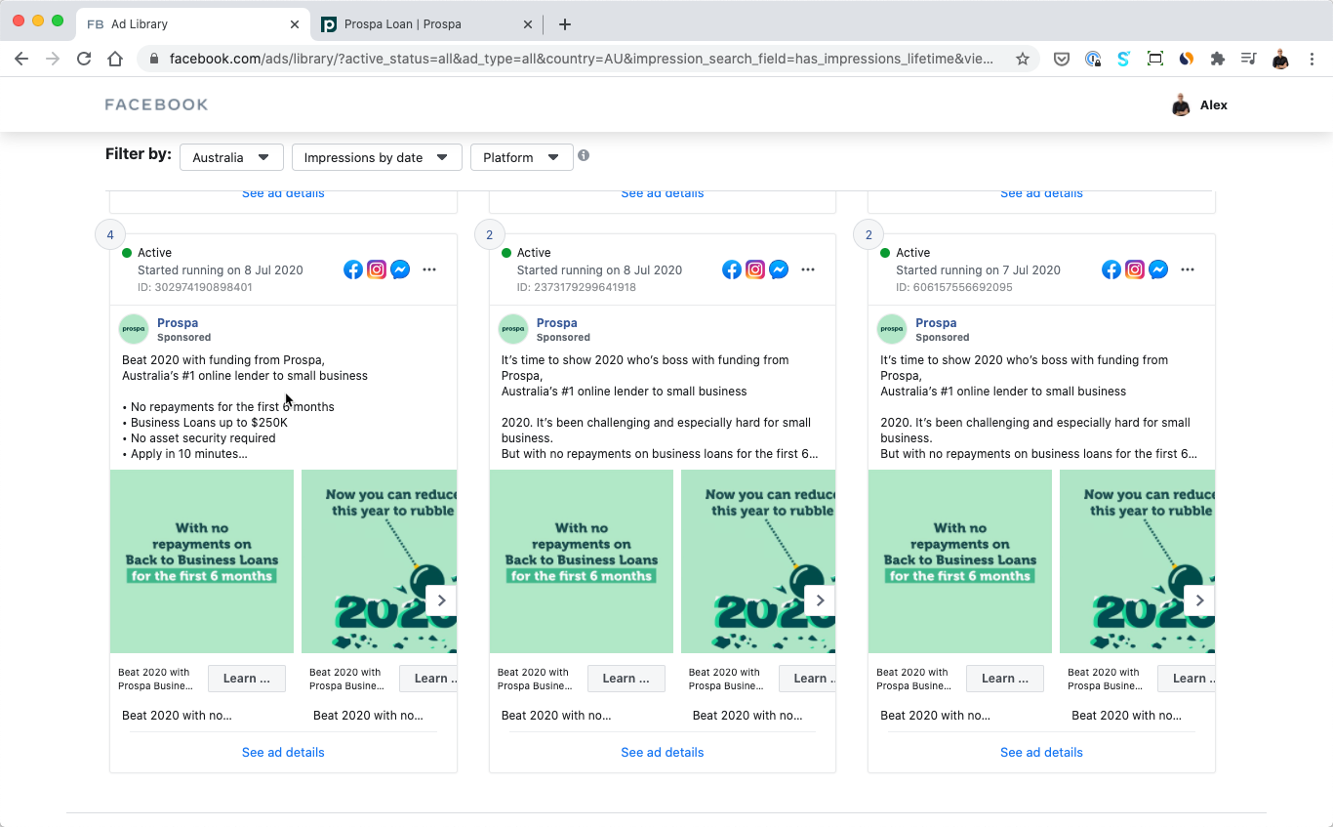
Task: Open the Alex account profile
Action: (x=1199, y=104)
